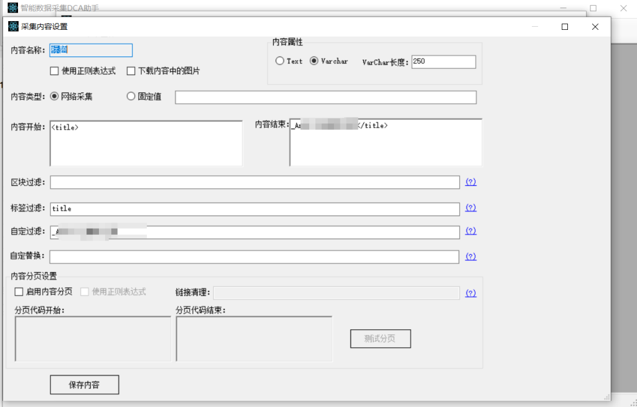Enable the 使用正则表达式 checkbox under content name
This screenshot has width=637, height=407.
(x=54, y=71)
